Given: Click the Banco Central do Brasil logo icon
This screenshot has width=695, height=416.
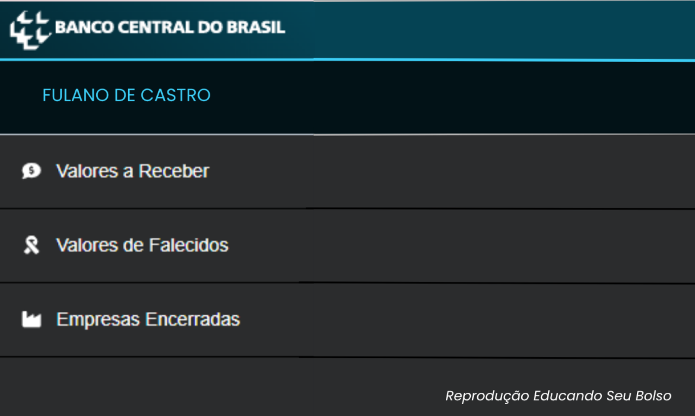Looking at the screenshot, I should (x=30, y=29).
